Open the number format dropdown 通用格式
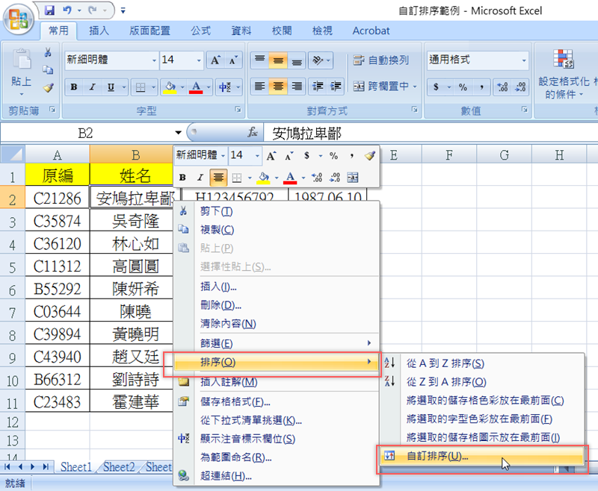This screenshot has height=491, width=598. (x=524, y=60)
